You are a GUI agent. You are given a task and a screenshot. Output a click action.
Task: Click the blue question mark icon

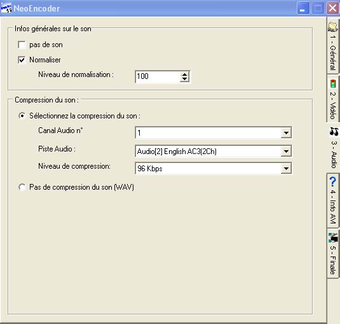pos(333,181)
